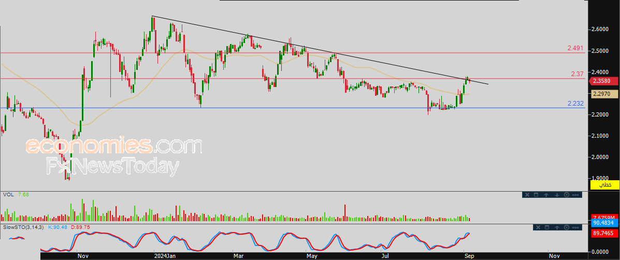Image resolution: width=620 pixels, height=260 pixels.
Task: Click the VOL 7.68 indicator label
Action: [16, 194]
